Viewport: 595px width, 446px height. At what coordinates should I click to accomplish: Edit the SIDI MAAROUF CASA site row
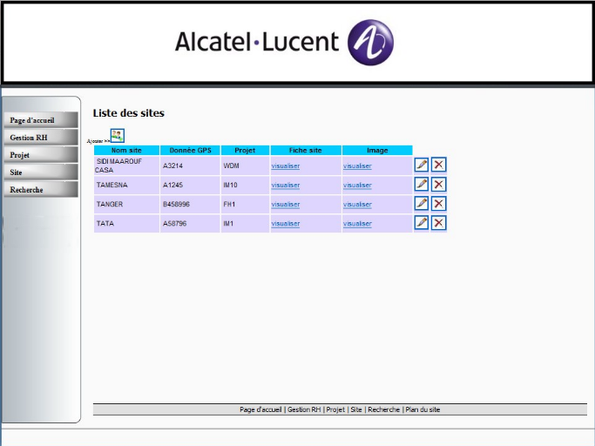422,165
